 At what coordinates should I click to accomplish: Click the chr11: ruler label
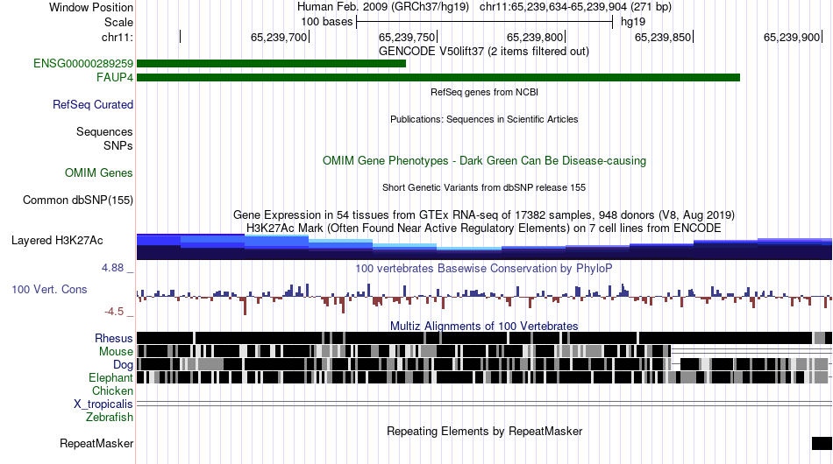(117, 37)
